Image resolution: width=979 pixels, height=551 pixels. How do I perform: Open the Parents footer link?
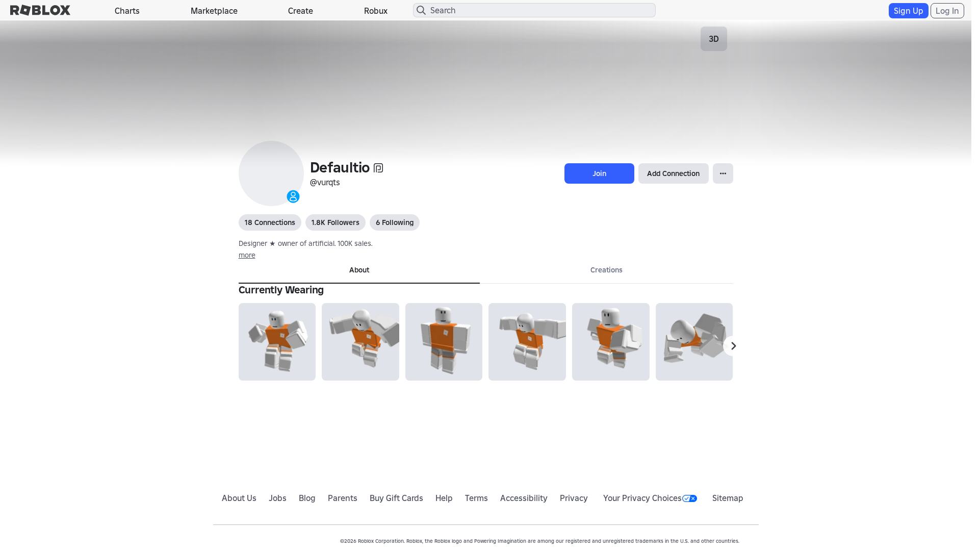tap(343, 498)
